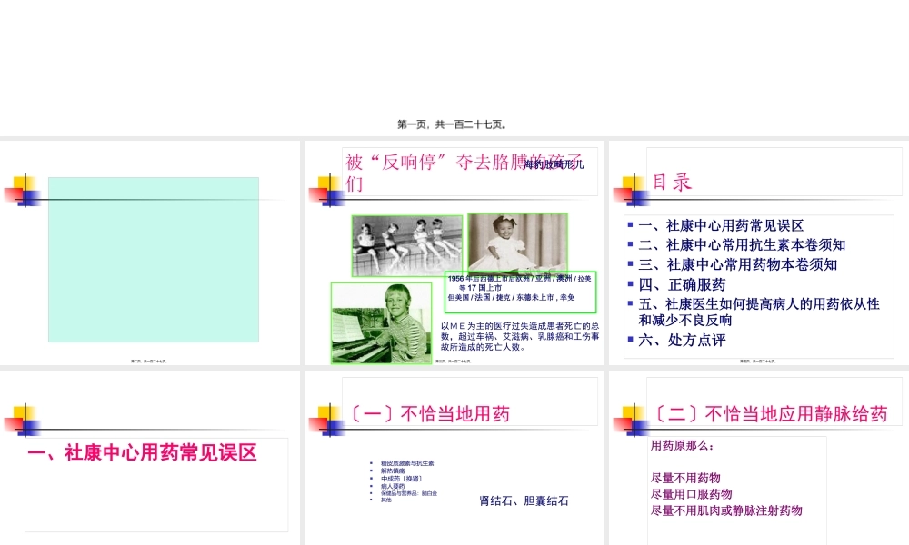Select the 社康中心用药常见误区 section slide
Viewport: 909px width, 545px height.
pyautogui.click(x=150, y=454)
